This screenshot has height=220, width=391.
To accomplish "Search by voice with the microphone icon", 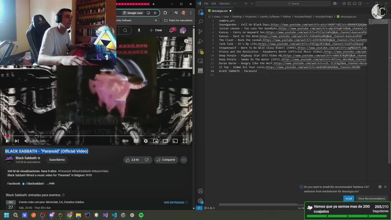I will tap(139, 30).
